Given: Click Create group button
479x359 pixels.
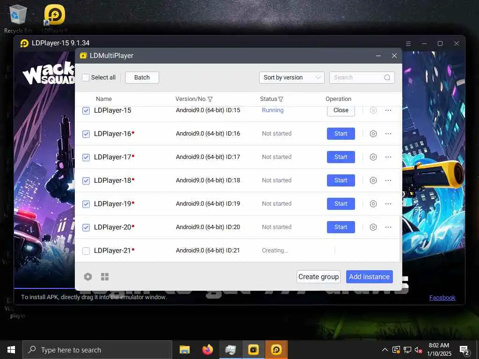Looking at the screenshot, I should pyautogui.click(x=318, y=277).
